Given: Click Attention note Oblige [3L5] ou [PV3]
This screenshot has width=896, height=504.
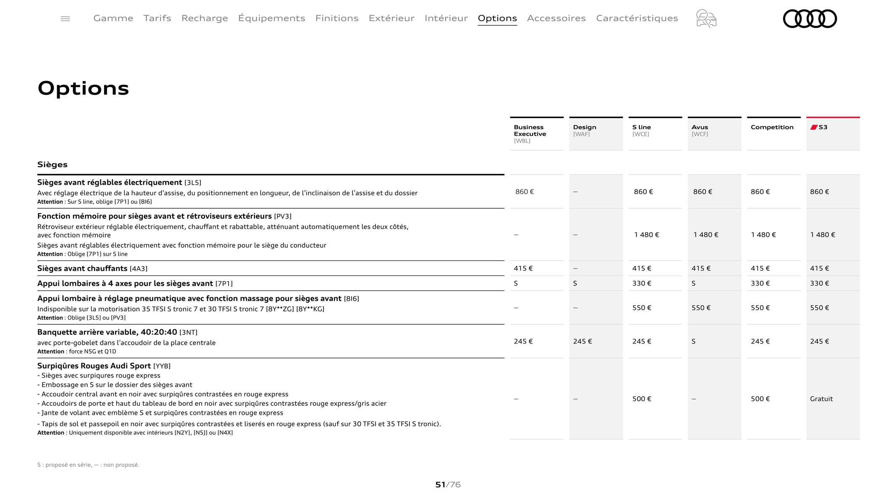Looking at the screenshot, I should (x=81, y=318).
